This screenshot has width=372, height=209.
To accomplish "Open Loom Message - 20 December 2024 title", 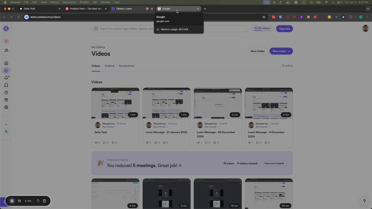I will coord(216,134).
